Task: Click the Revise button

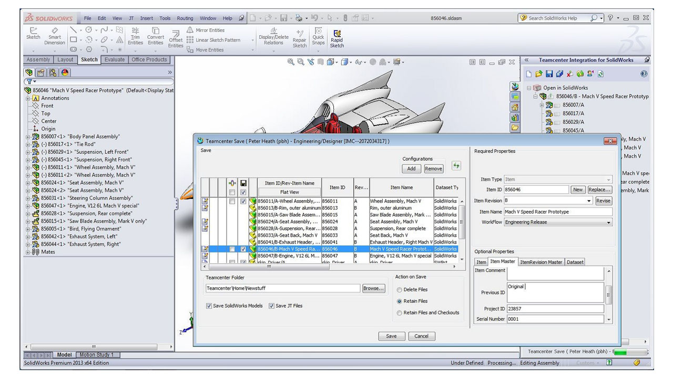Action: (x=604, y=201)
